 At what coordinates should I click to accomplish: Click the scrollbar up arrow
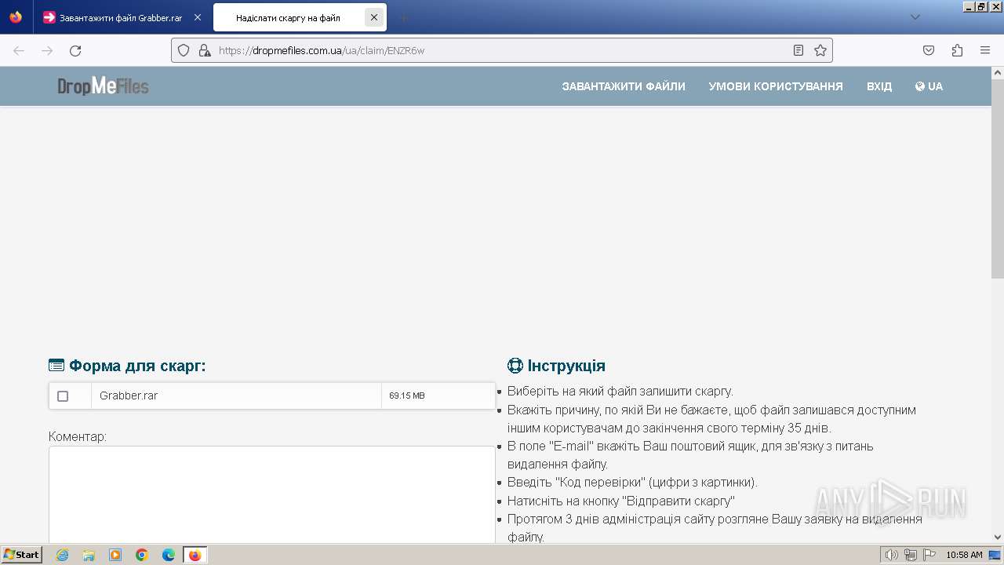tap(998, 72)
